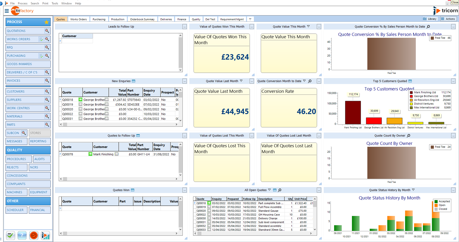Toggle the table view icon beside New Enquiries
The width and height of the screenshot is (459, 242).
tap(134, 81)
